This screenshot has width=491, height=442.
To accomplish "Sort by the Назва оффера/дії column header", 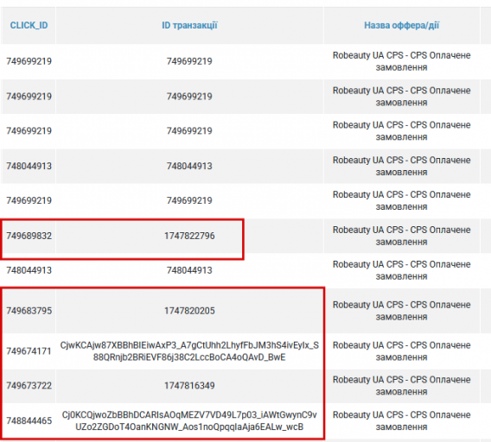I will 401,25.
